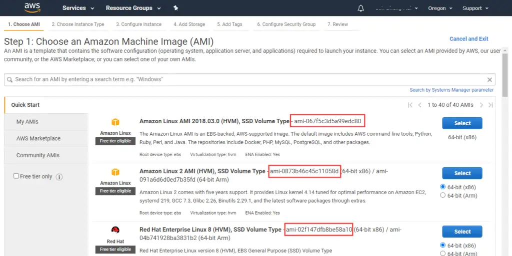
Task: Go to step 7 Review
Action: (x=337, y=24)
